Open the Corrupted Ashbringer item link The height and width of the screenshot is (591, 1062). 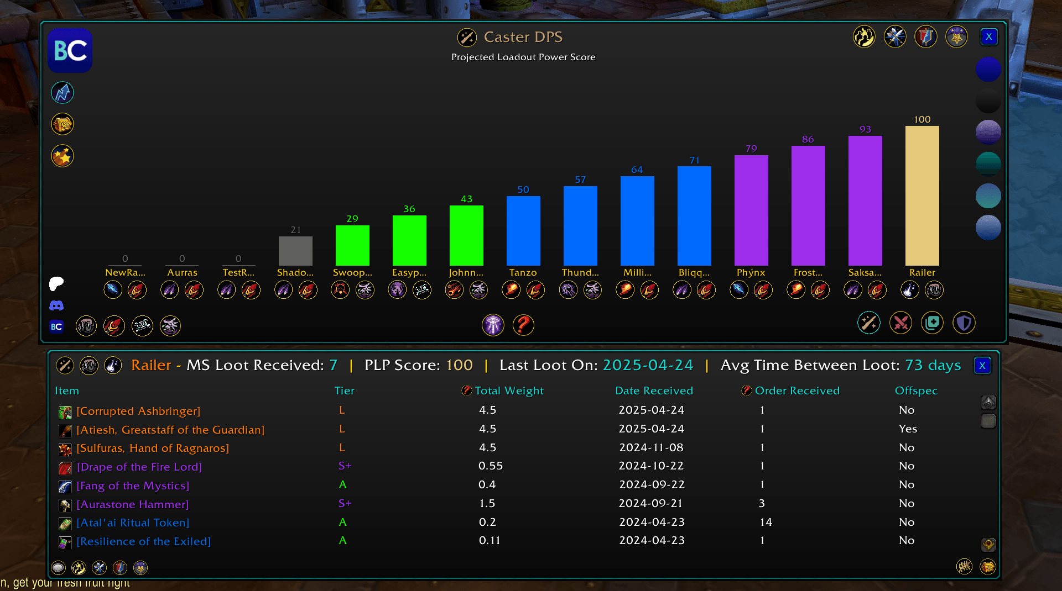(x=138, y=410)
